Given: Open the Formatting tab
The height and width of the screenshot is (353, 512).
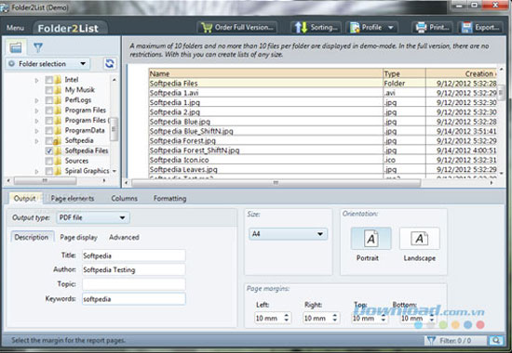Looking at the screenshot, I should [x=169, y=199].
